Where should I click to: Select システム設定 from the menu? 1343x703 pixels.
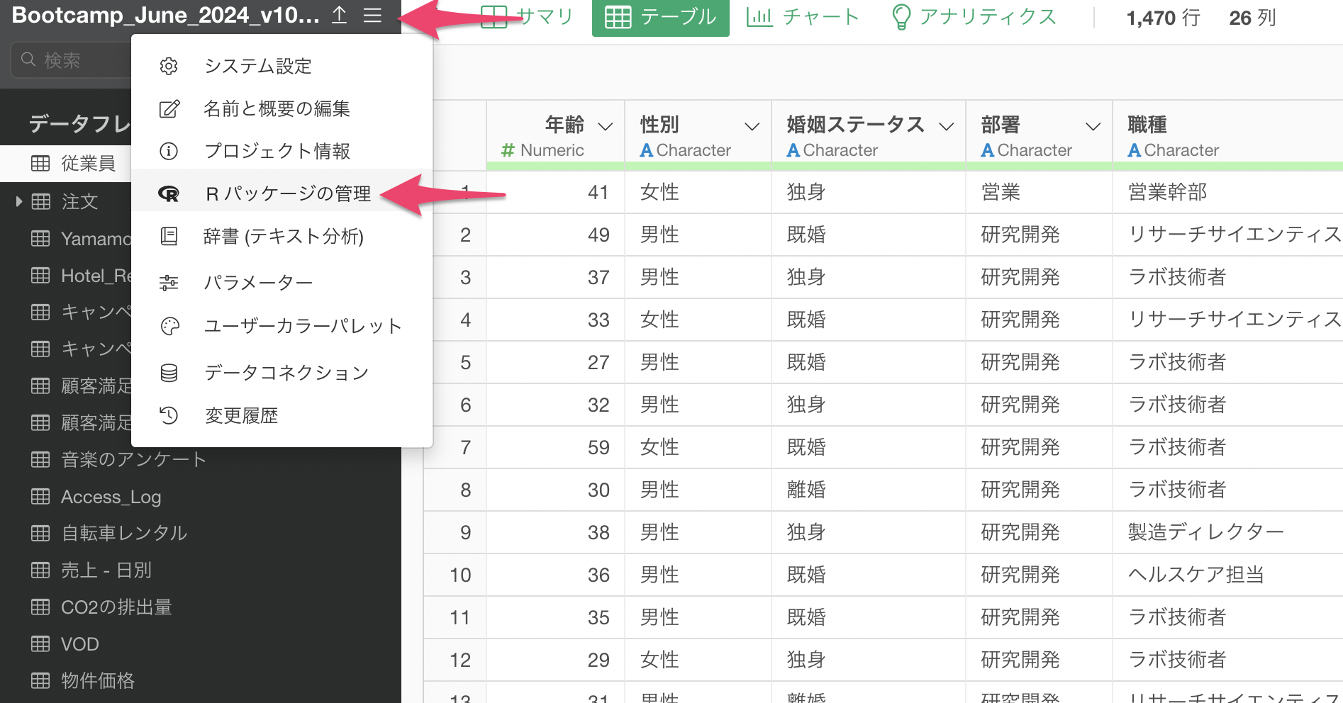coord(282,66)
